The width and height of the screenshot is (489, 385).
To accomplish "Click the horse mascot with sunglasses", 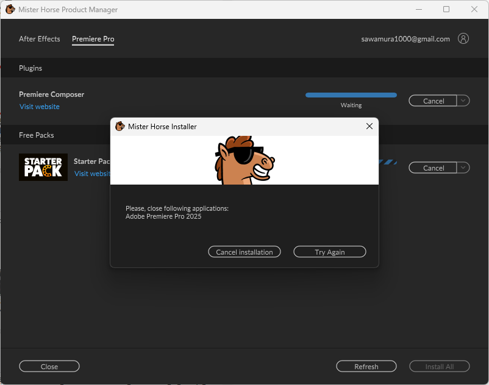I will (x=245, y=160).
